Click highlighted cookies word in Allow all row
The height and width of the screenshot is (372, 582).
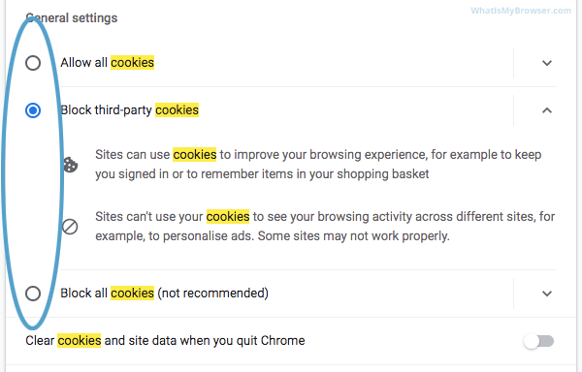pos(132,63)
